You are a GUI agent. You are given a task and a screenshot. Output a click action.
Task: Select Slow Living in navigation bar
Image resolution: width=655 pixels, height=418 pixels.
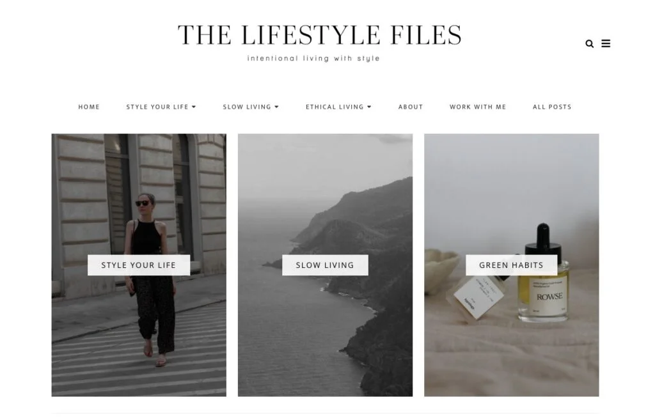247,107
